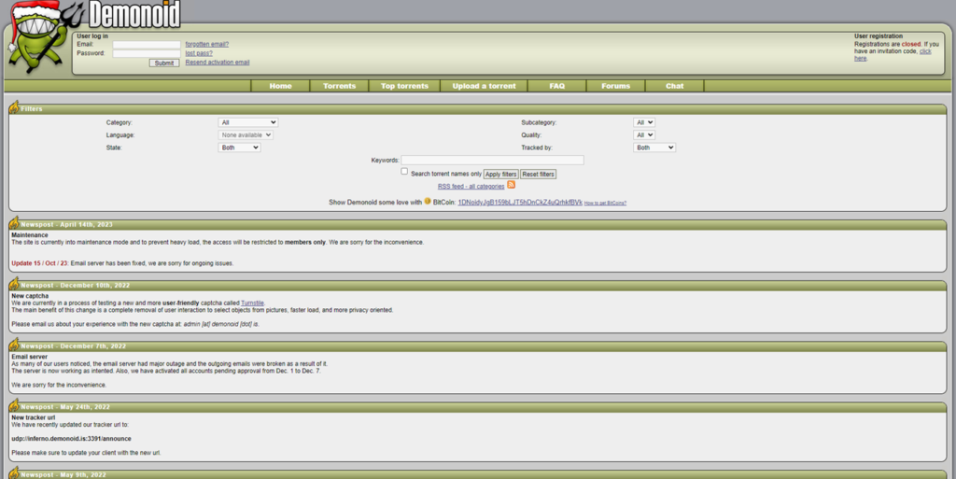Click the Update 15 / Oct / 23 text
This screenshot has height=479, width=956.
(x=40, y=263)
